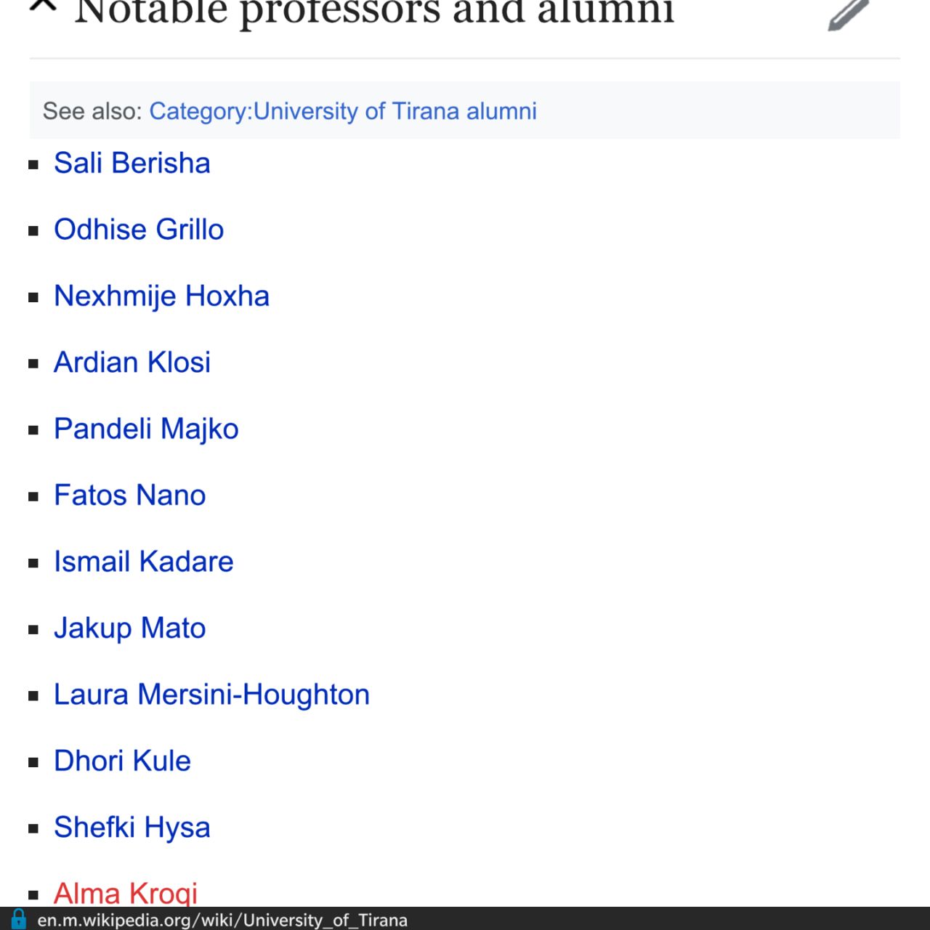Image resolution: width=930 pixels, height=930 pixels.
Task: Open Pandeli Majko article link
Action: [146, 429]
